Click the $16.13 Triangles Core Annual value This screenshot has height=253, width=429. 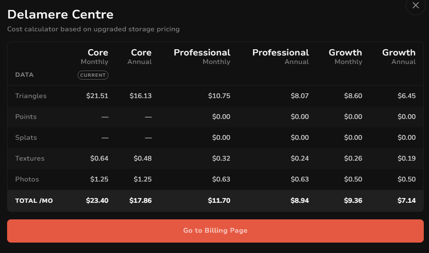[x=141, y=96]
